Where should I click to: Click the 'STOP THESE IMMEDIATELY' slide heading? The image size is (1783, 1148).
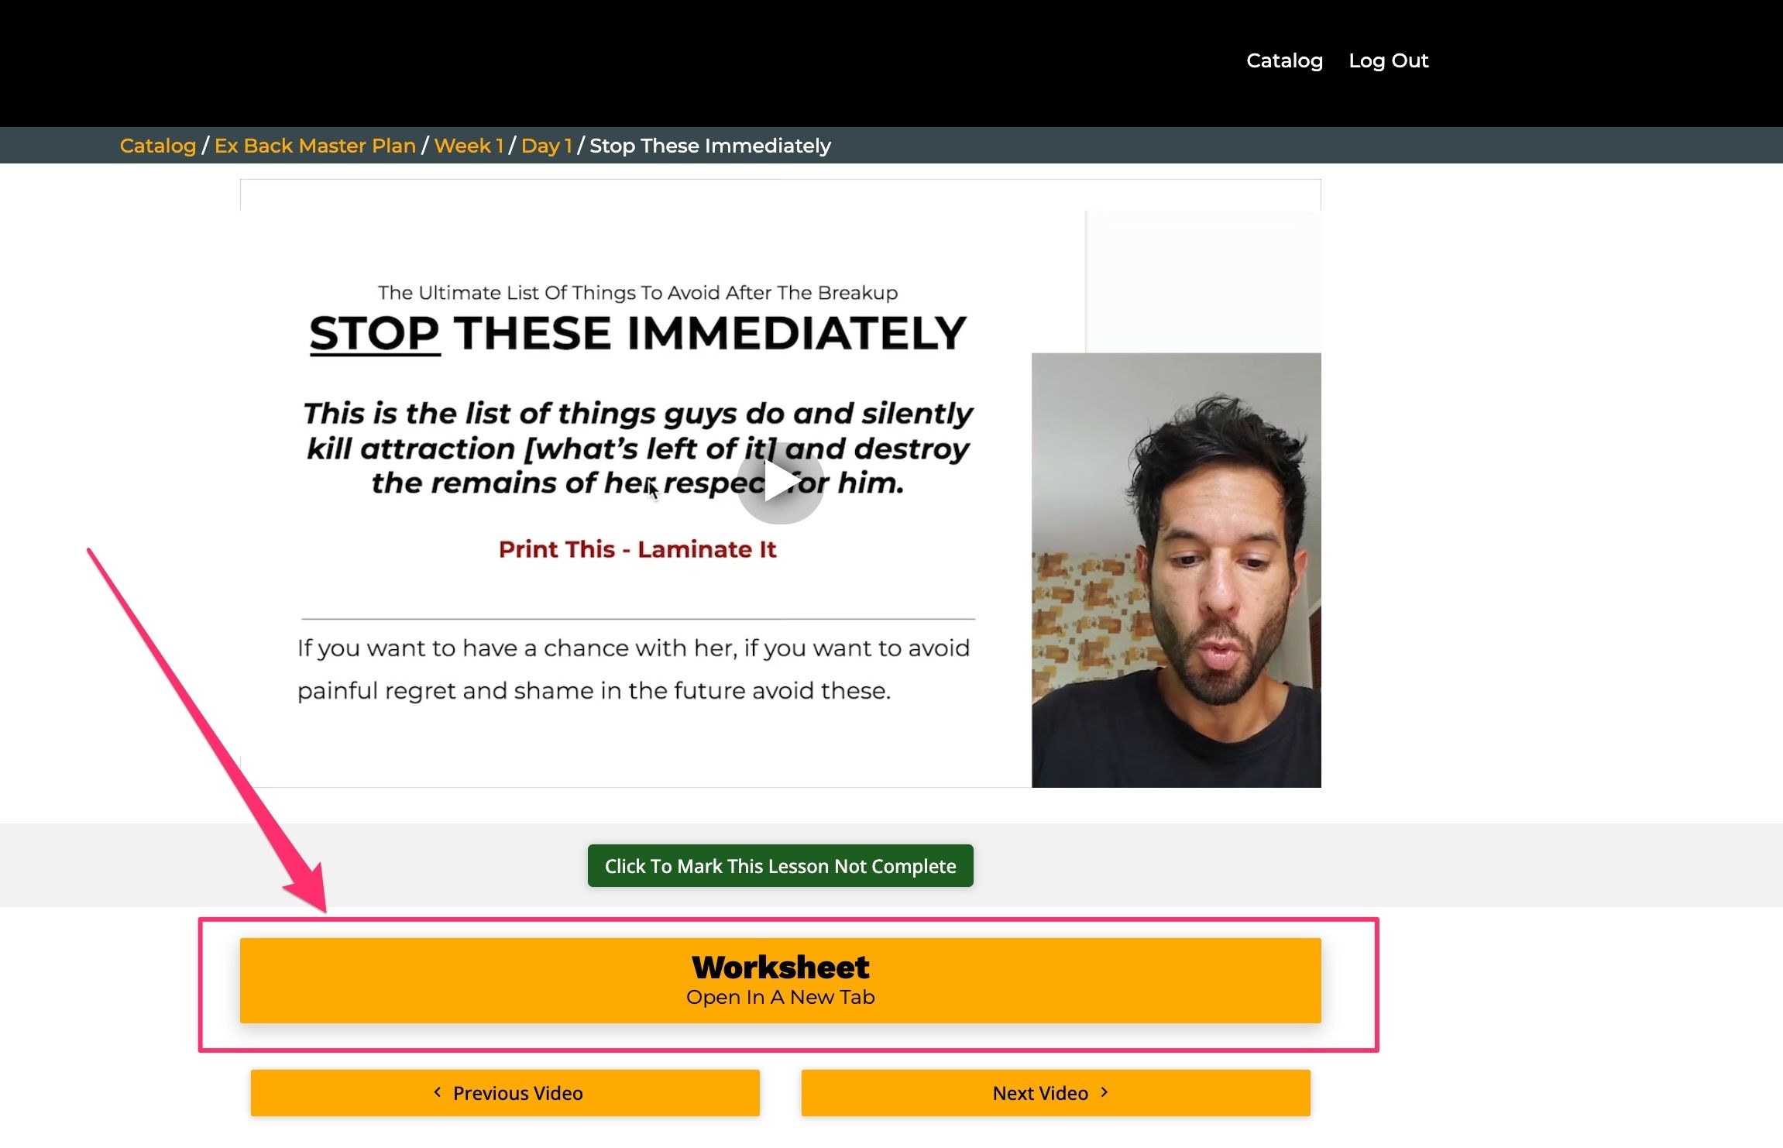[x=637, y=334]
